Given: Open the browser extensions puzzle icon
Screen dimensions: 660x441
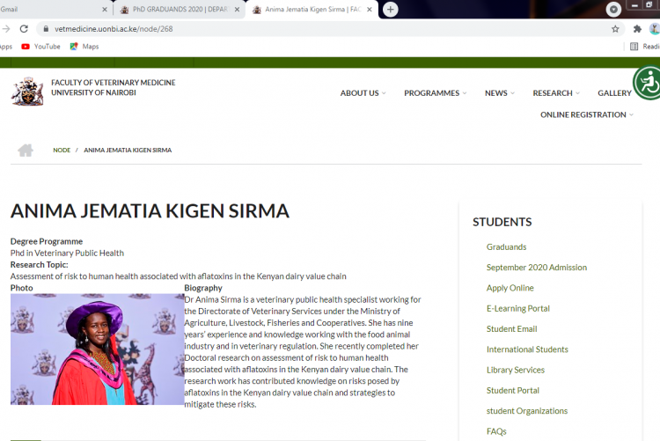Looking at the screenshot, I should [x=637, y=29].
